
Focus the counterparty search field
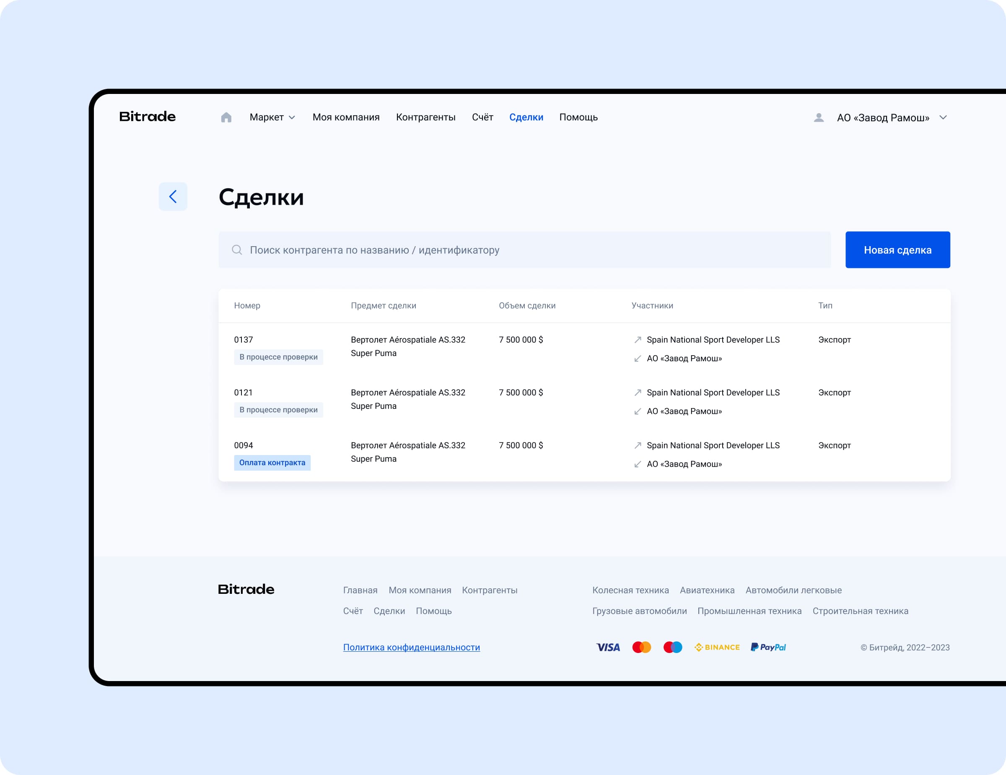[524, 250]
